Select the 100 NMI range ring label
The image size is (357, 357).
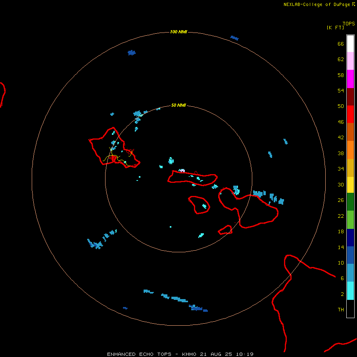click(x=178, y=32)
